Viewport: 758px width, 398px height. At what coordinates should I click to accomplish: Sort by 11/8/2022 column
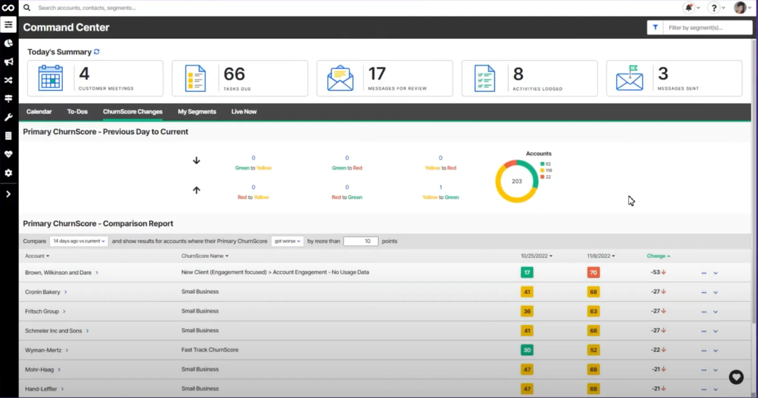coord(601,256)
